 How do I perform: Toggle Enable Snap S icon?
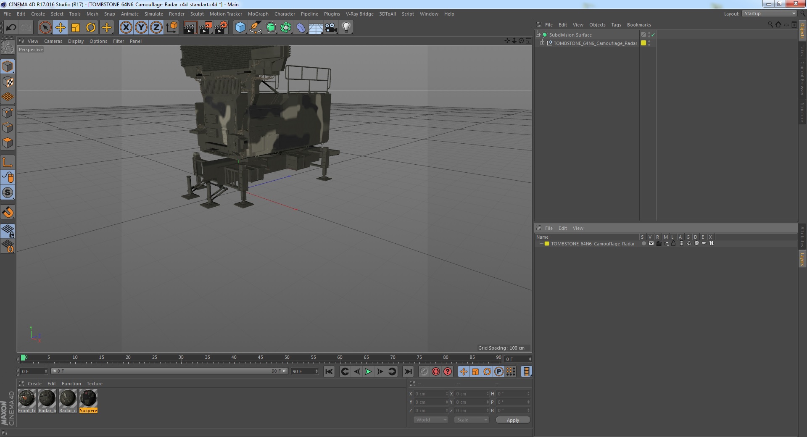click(8, 193)
